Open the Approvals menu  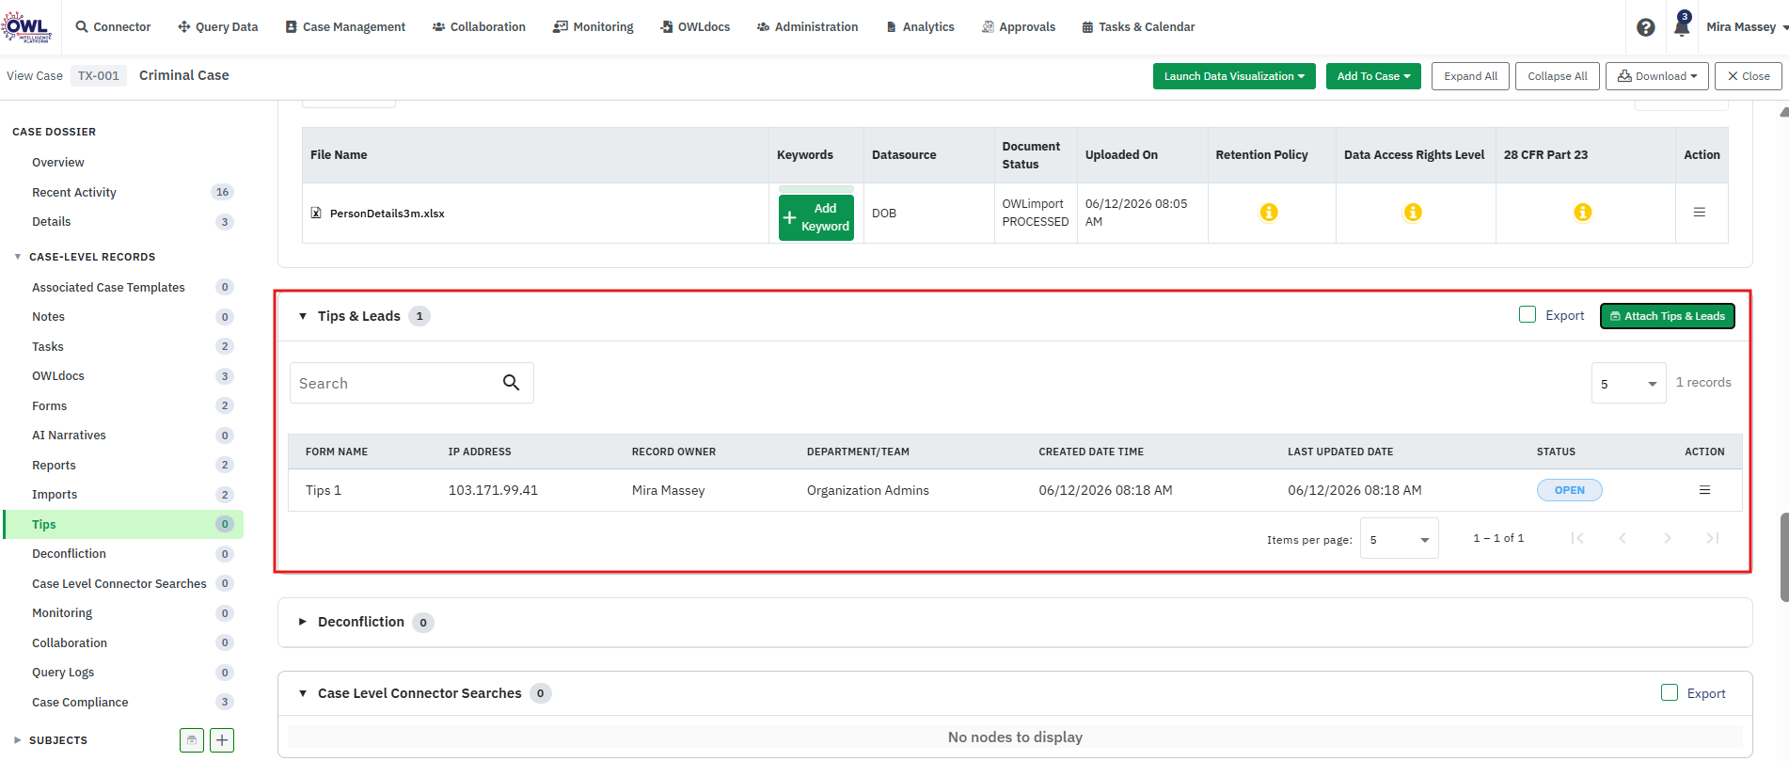pos(1019,26)
